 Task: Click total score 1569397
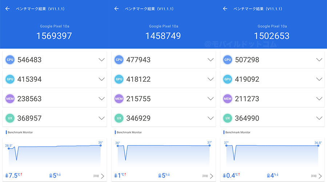[54, 36]
